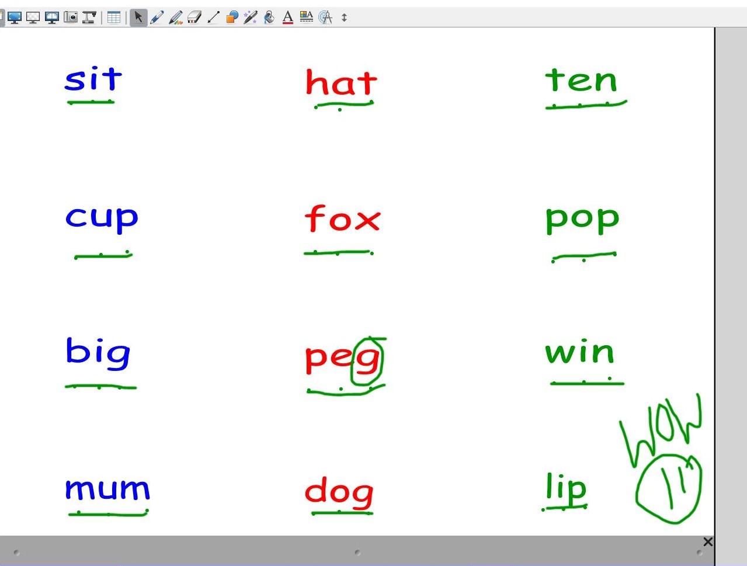This screenshot has width=747, height=566.
Task: Pick the Creative Pens crayon tool
Action: [175, 18]
